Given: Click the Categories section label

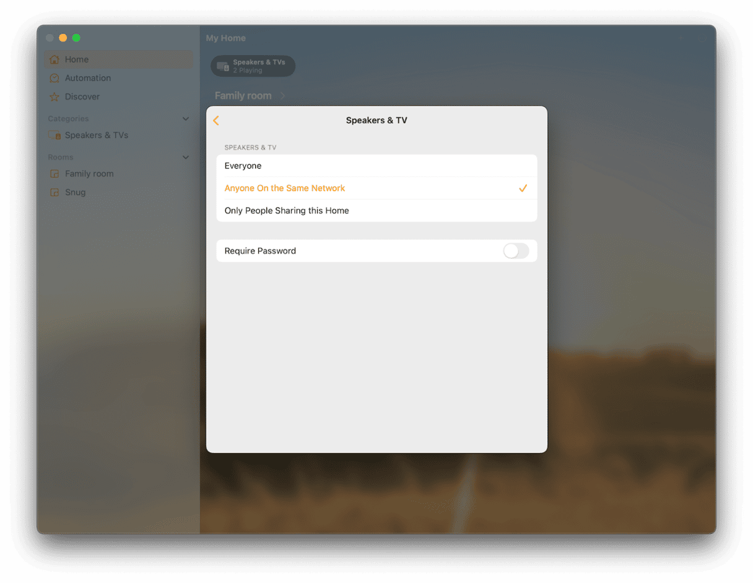Looking at the screenshot, I should pos(68,119).
